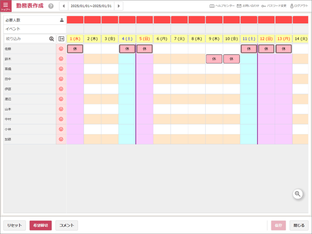Click the sad face icon for 小林
This screenshot has width=312, height=234.
click(x=61, y=129)
